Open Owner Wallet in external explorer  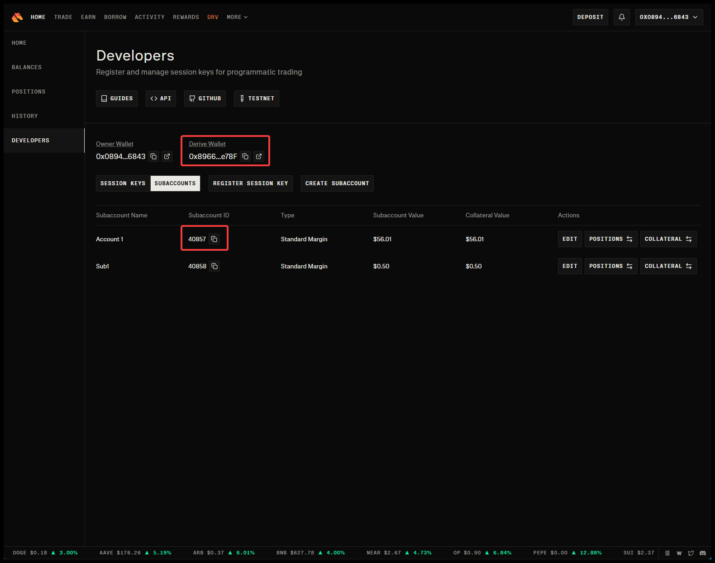point(167,156)
